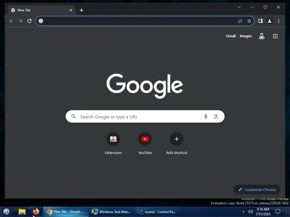Open File Explorer from taskbar
290x217 pixels.
[x=22, y=212]
